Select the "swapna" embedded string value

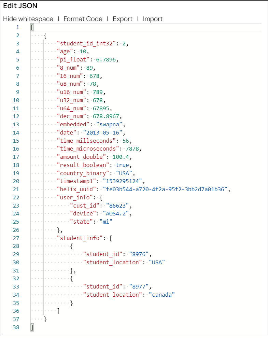[111, 124]
